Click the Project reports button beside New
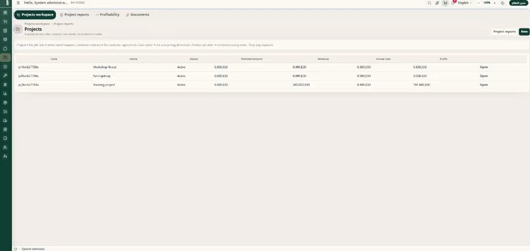Image resolution: width=530 pixels, height=251 pixels. [x=504, y=32]
